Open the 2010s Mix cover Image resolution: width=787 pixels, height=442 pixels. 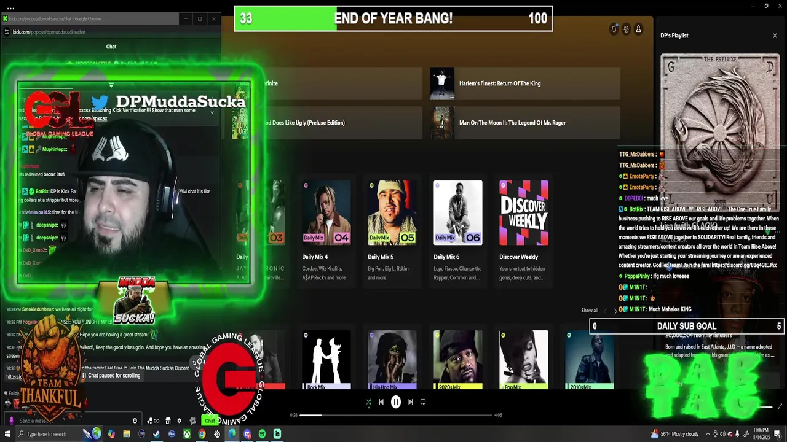[x=589, y=360]
